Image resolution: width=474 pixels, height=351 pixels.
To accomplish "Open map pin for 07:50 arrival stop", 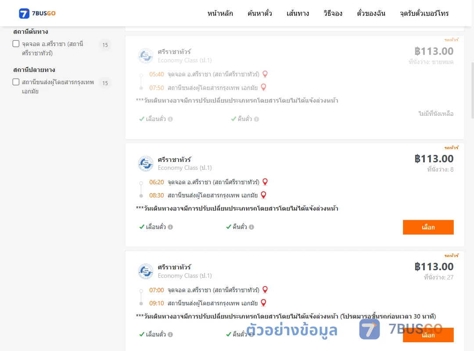I will point(264,87).
